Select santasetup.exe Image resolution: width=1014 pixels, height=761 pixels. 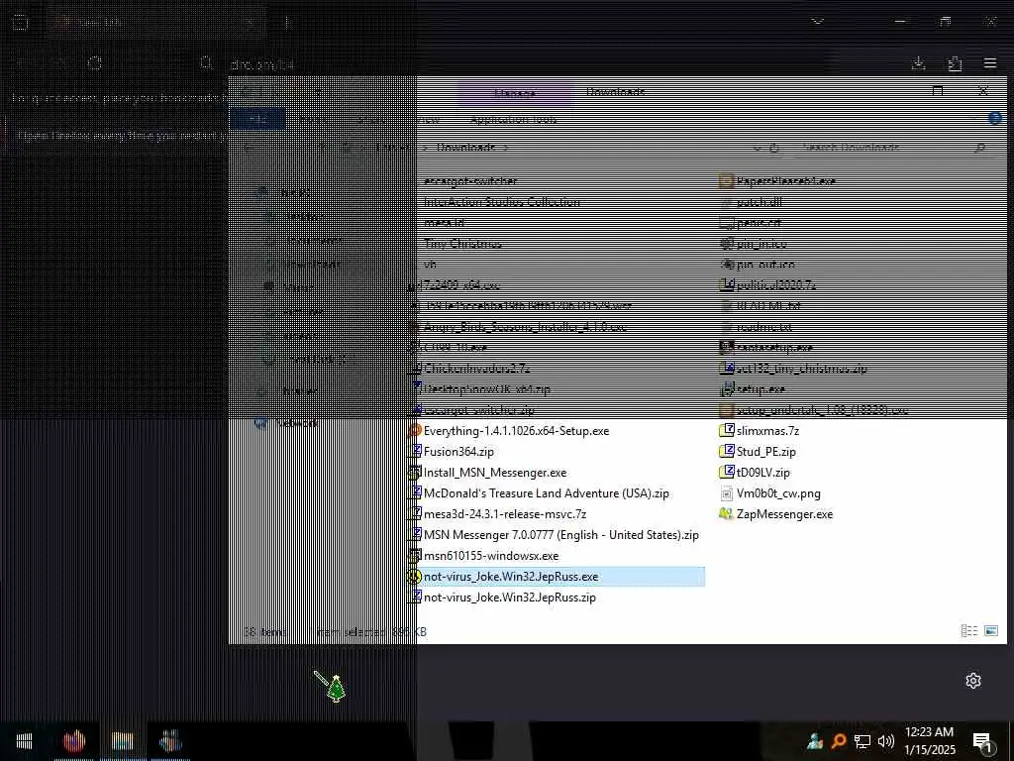click(x=774, y=348)
